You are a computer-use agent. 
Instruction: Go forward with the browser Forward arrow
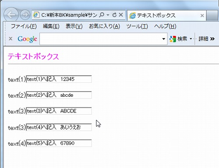click(x=25, y=15)
